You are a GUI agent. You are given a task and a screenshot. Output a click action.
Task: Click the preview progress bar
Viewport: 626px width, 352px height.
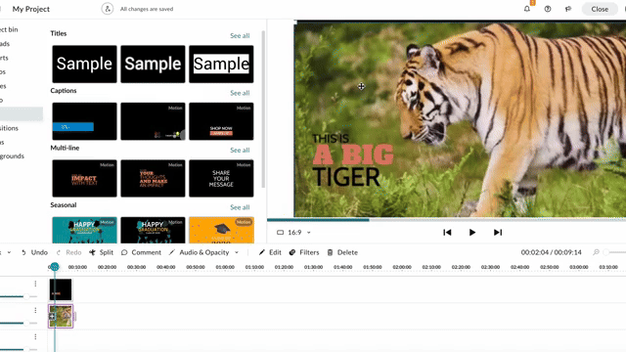pos(446,219)
